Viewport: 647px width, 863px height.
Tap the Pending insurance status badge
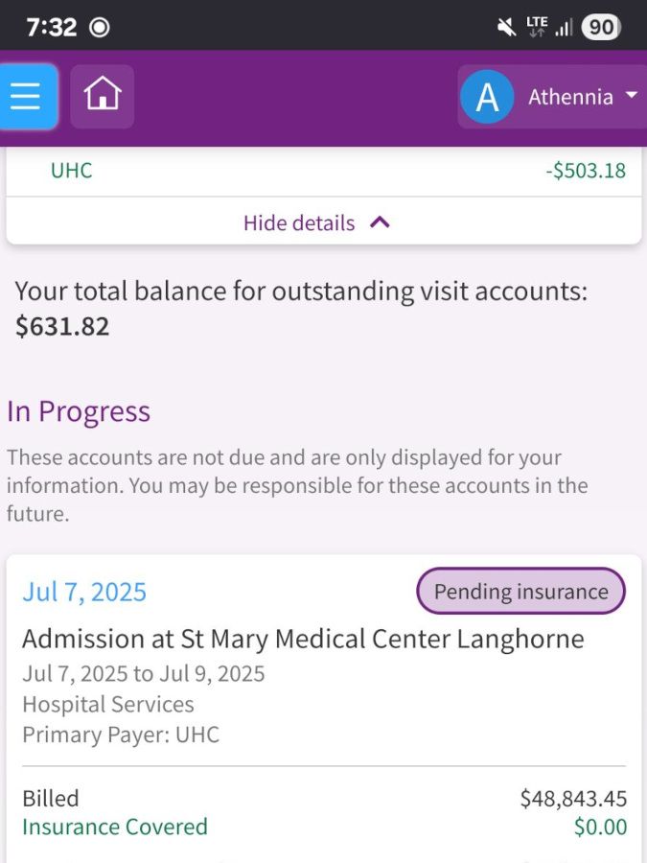coord(520,591)
